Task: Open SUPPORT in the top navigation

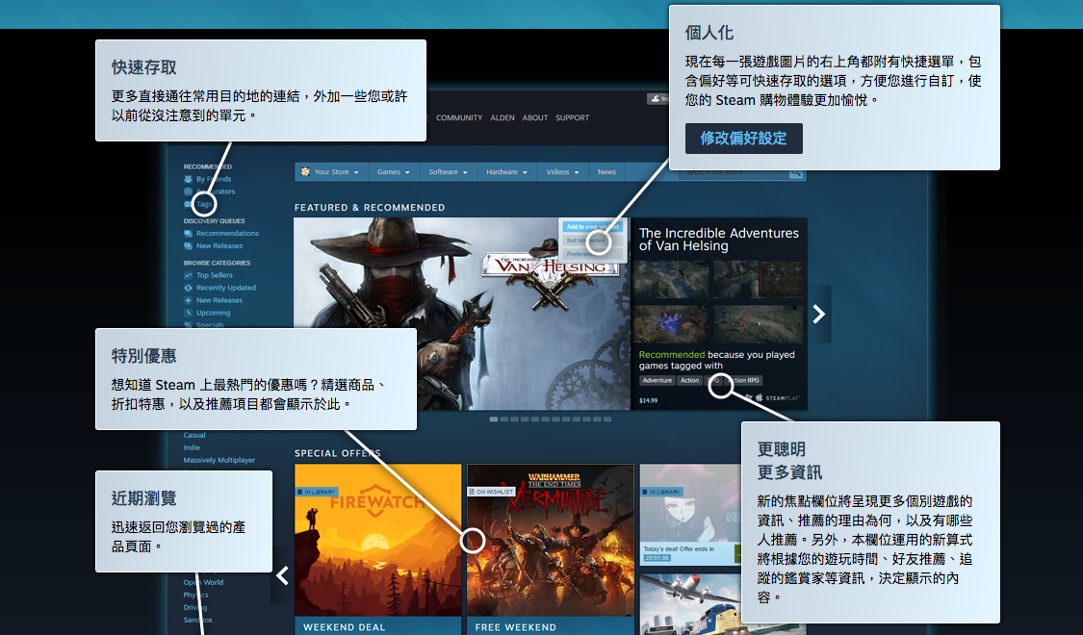Action: tap(572, 118)
